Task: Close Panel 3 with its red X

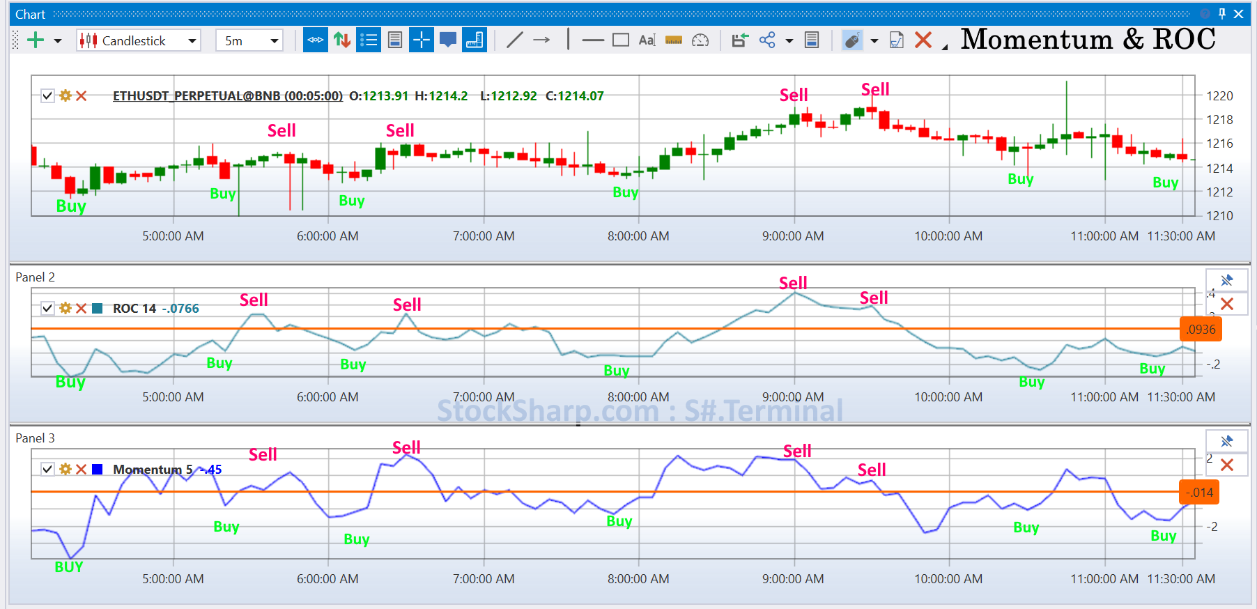Action: pyautogui.click(x=1227, y=465)
